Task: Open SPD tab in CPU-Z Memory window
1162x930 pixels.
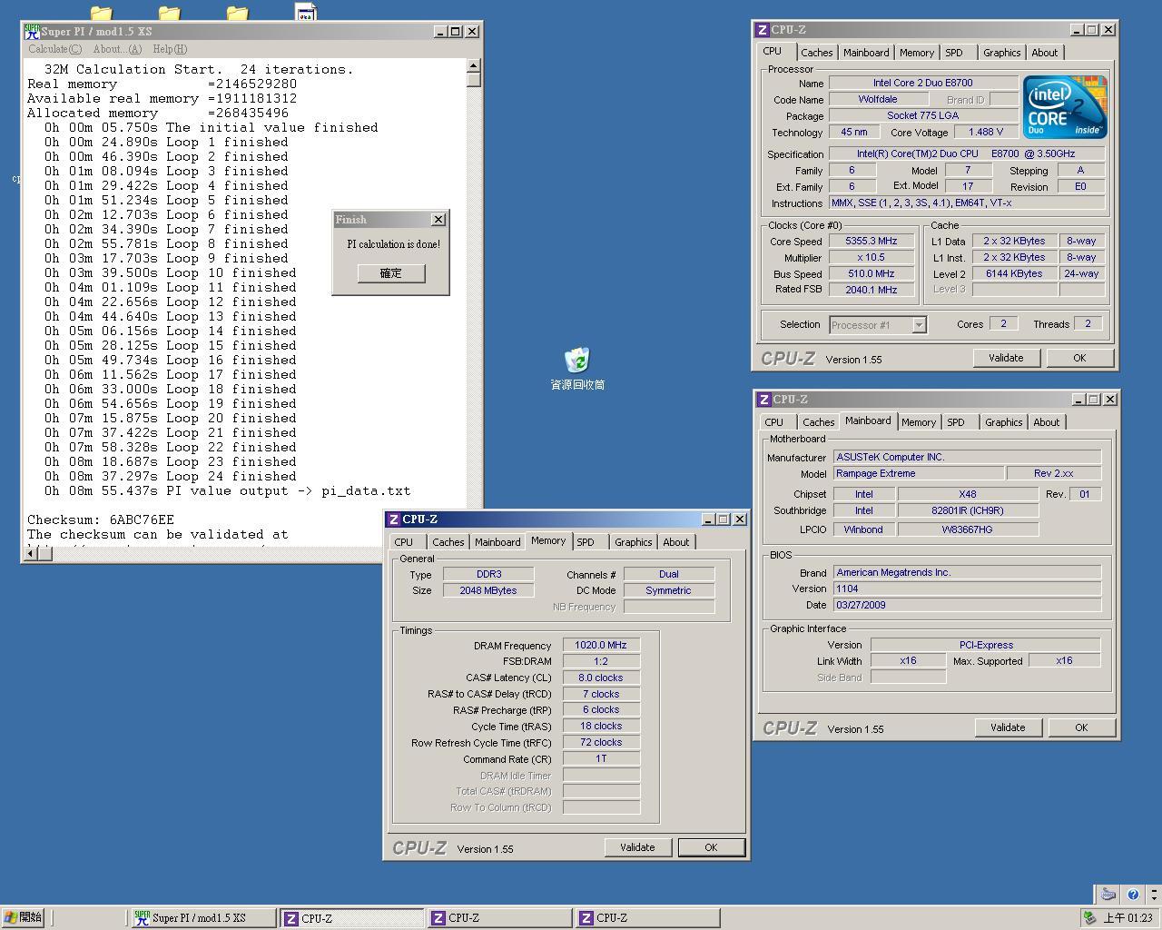Action: [x=585, y=542]
